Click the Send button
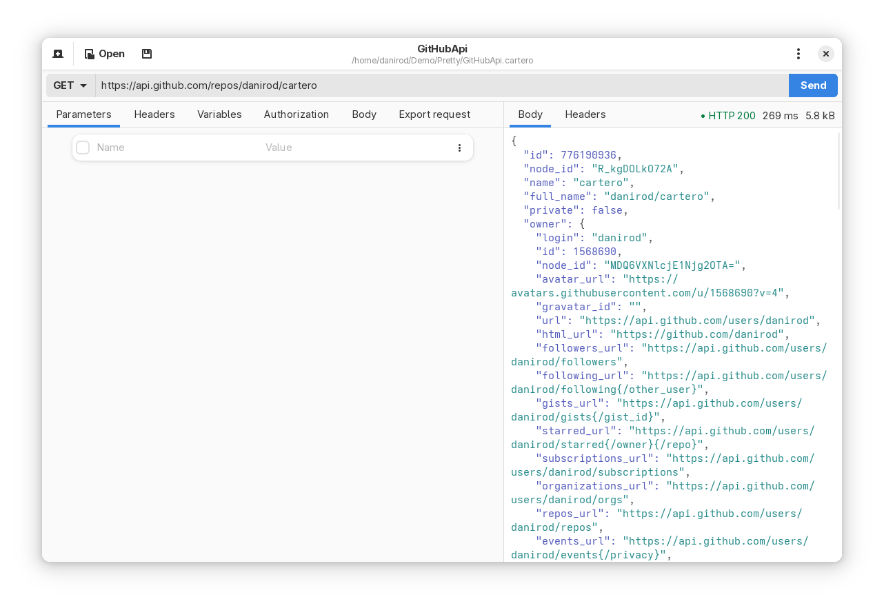This screenshot has height=608, width=884. (x=813, y=85)
